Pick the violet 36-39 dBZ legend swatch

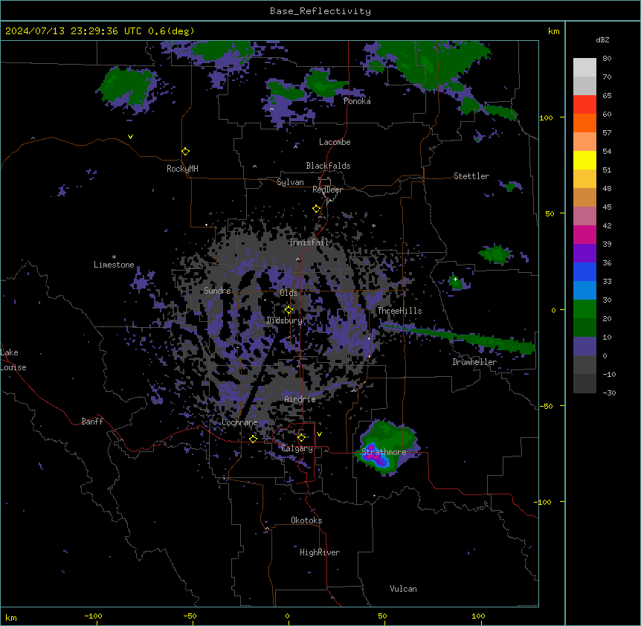pyautogui.click(x=584, y=254)
